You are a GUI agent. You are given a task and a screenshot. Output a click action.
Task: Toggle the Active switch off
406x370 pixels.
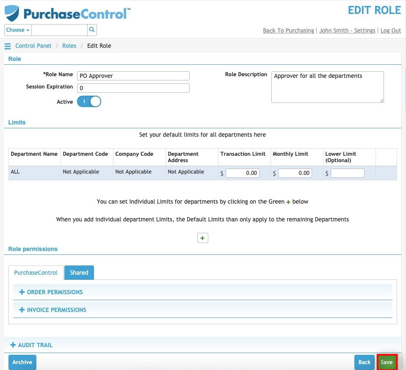click(x=89, y=102)
